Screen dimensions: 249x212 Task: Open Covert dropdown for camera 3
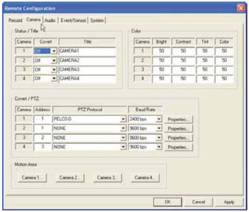pos(54,70)
